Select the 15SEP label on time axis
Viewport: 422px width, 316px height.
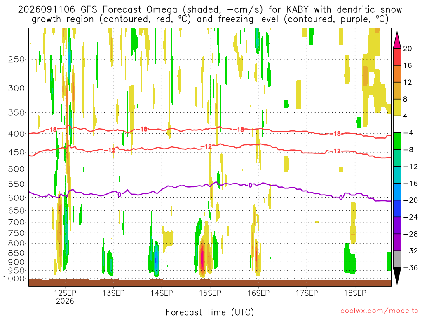click(210, 293)
